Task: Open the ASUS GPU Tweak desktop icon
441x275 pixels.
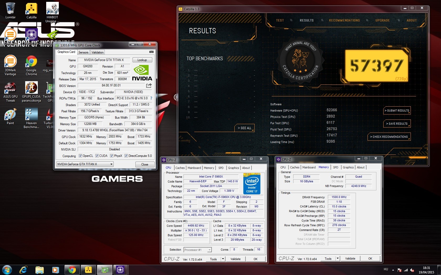Action: tap(10, 92)
